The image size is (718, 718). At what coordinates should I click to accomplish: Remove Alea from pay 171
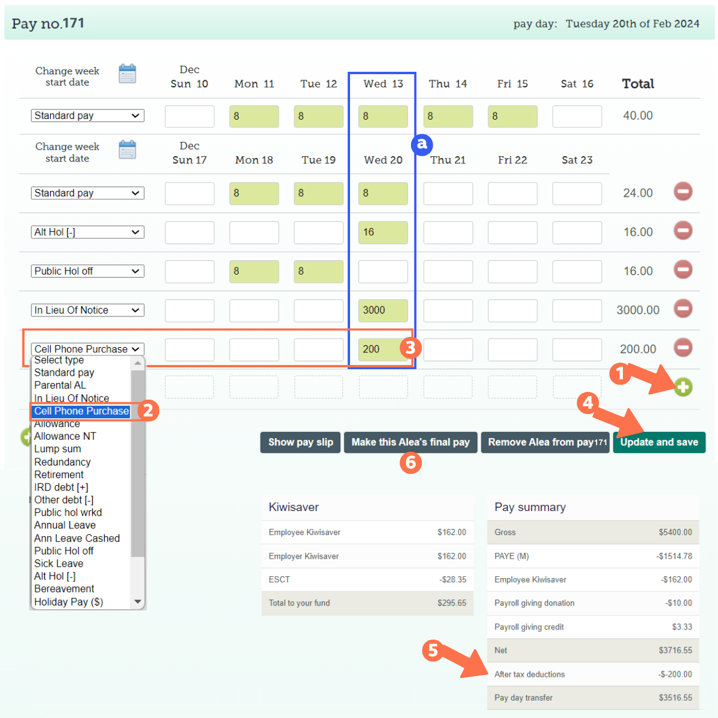(x=545, y=442)
